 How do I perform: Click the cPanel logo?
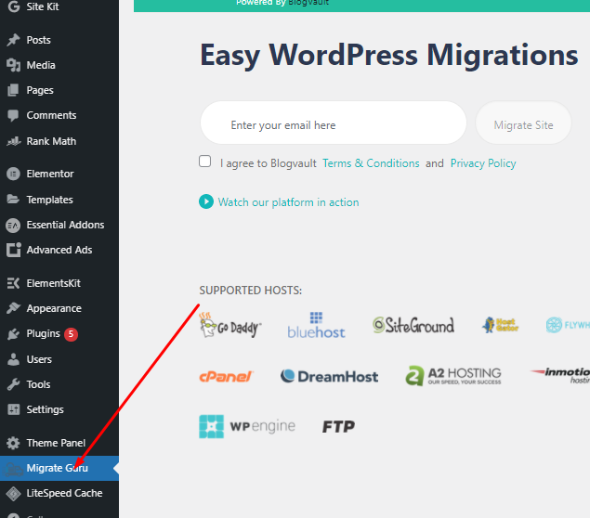226,376
